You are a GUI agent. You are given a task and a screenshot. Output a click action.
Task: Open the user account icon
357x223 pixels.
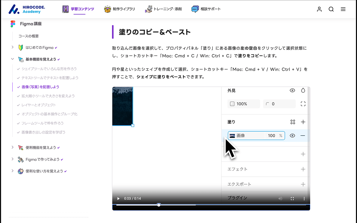pyautogui.click(x=319, y=9)
